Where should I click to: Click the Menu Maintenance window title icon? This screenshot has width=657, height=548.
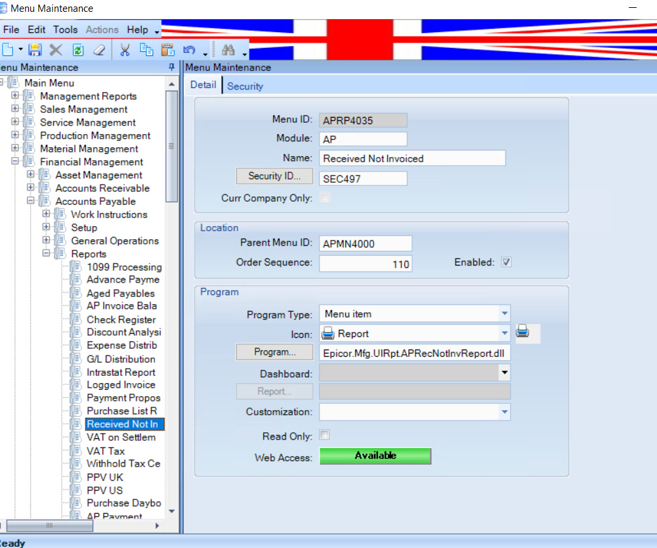(3, 8)
